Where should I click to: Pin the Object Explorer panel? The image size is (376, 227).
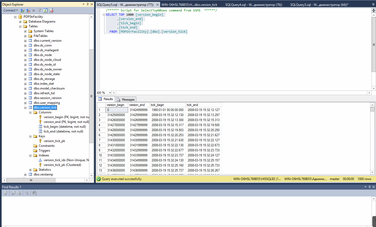pos(88,4)
